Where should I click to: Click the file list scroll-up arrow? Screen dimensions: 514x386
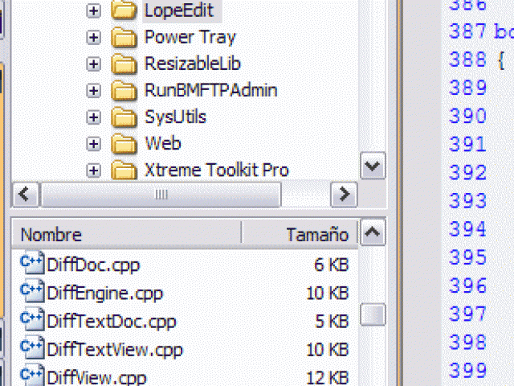(373, 232)
